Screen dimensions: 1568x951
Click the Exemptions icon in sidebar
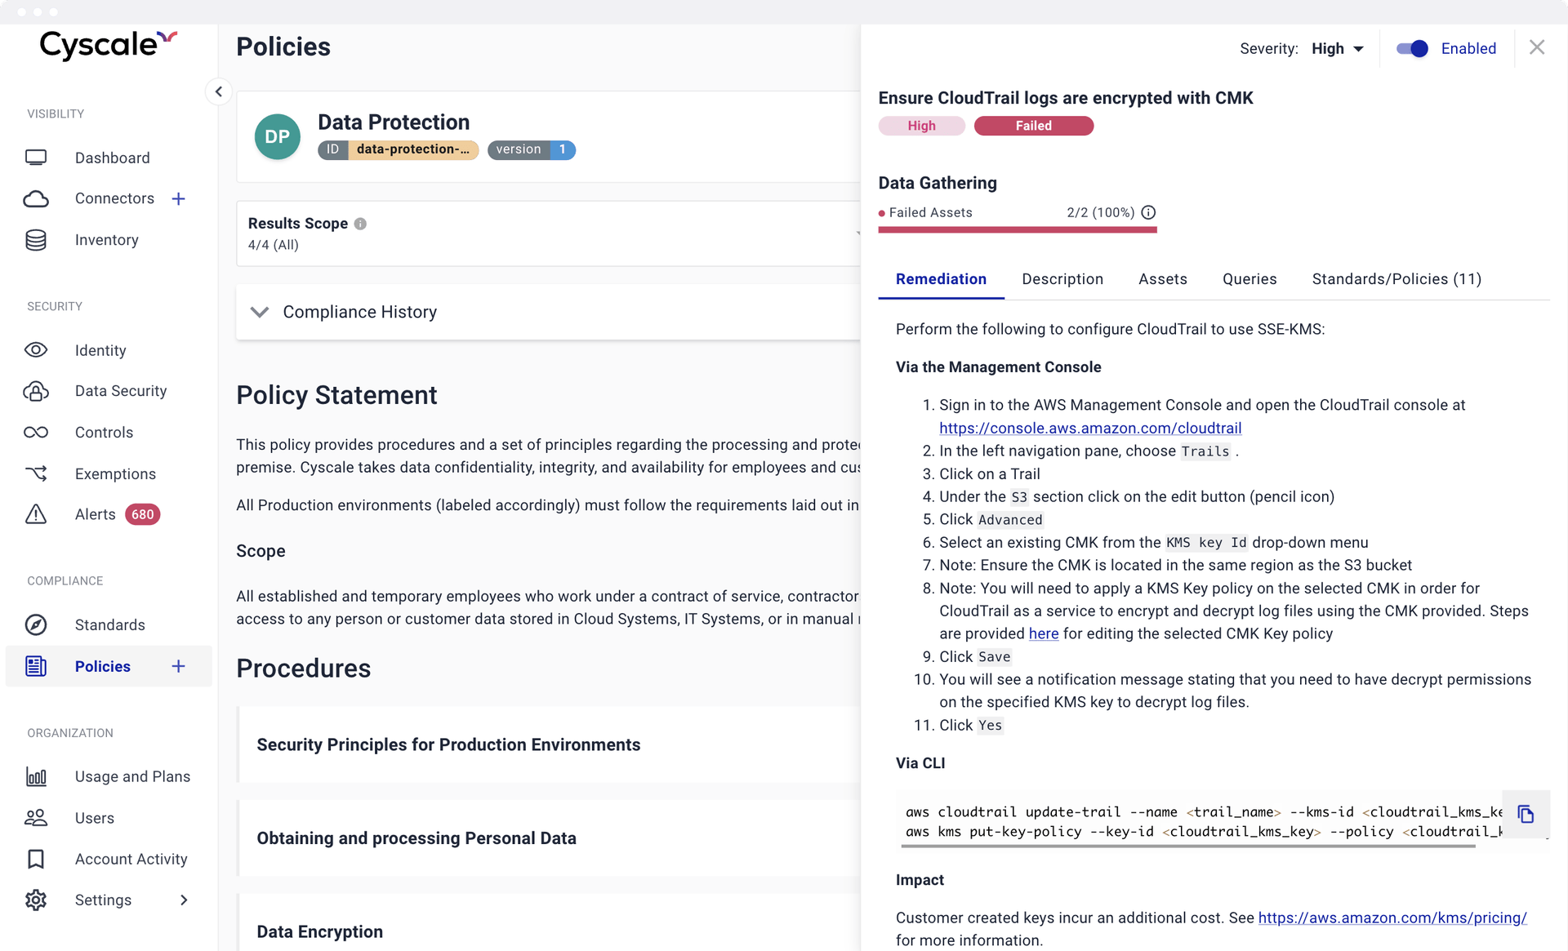(x=37, y=473)
